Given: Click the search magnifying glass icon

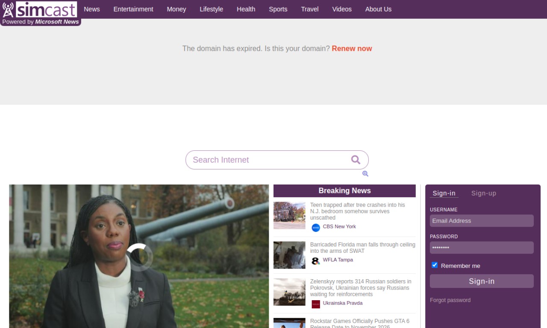Looking at the screenshot, I should (x=356, y=160).
